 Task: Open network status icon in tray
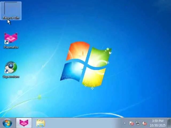(138, 123)
